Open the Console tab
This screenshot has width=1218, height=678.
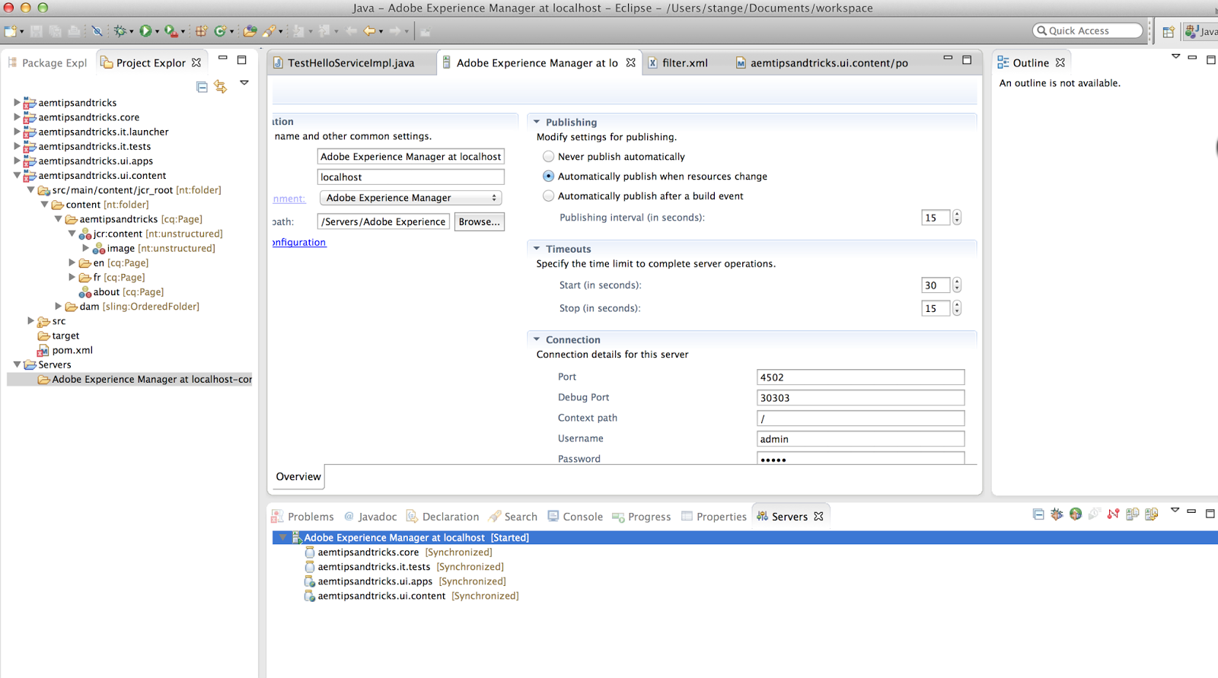tap(576, 517)
